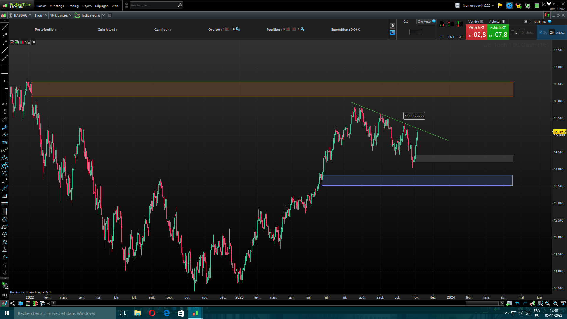
Task: Pick the ellipse drawing tool
Action: [5, 227]
